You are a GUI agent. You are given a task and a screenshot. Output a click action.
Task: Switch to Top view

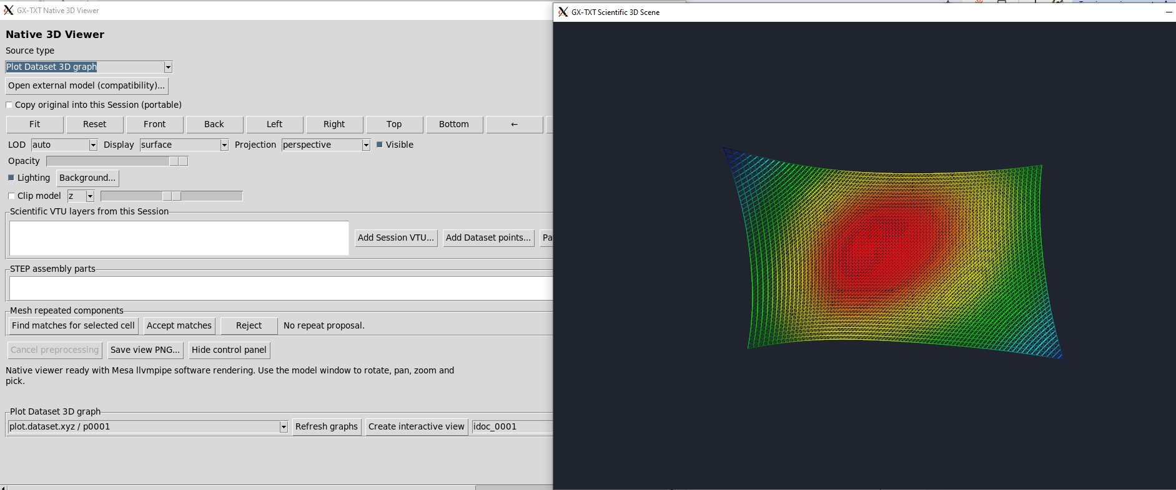(394, 125)
